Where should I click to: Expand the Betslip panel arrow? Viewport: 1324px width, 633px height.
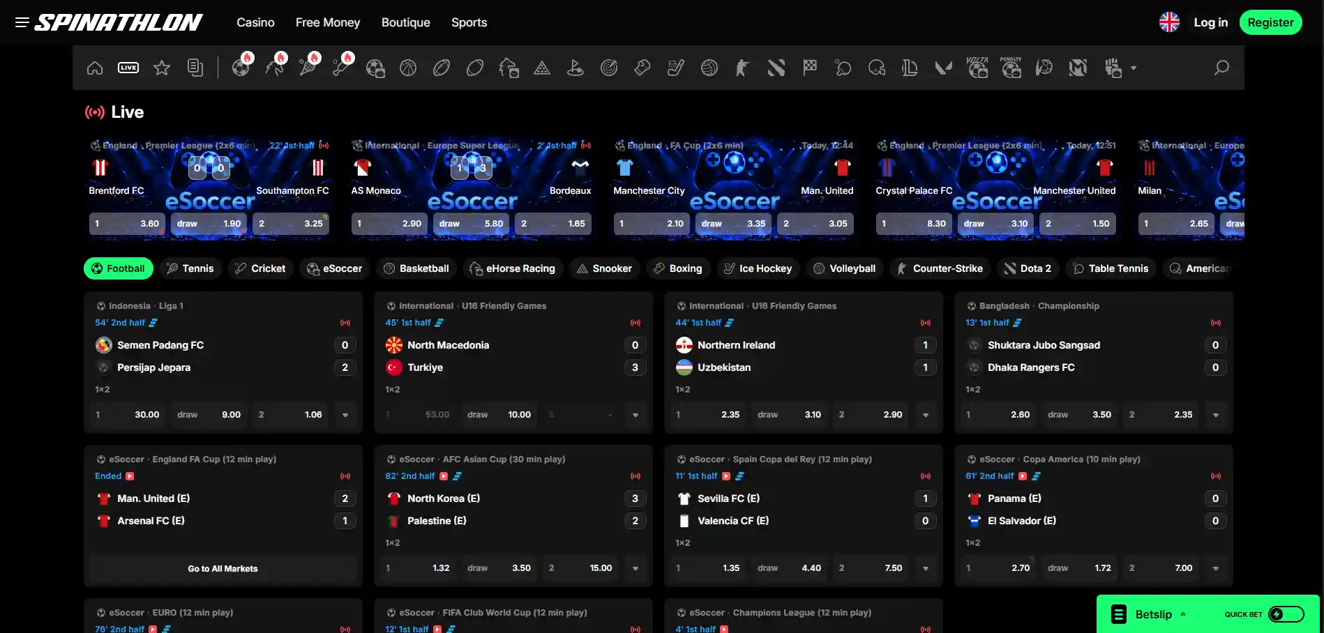(x=1183, y=614)
